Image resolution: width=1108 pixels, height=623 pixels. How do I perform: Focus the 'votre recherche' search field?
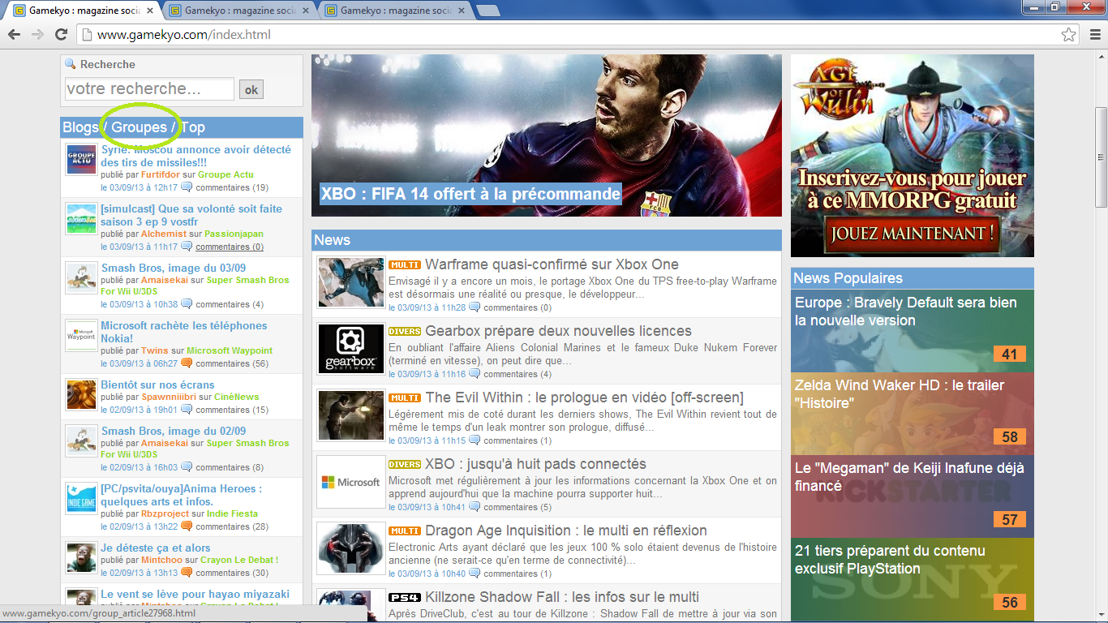click(x=149, y=88)
